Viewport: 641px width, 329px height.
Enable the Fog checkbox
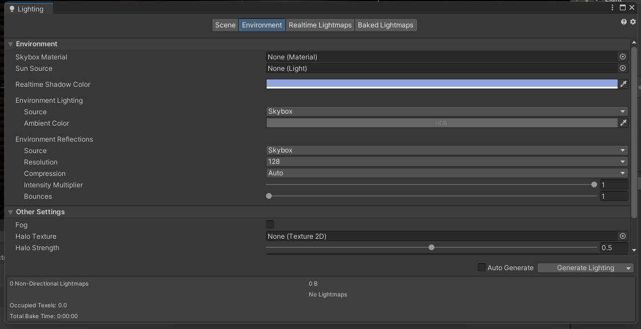click(x=269, y=224)
